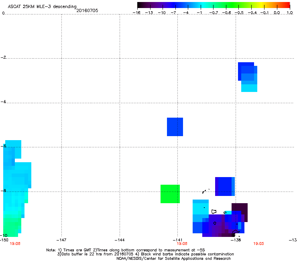
Task: Click the colorbar label -16
Action: click(x=136, y=13)
